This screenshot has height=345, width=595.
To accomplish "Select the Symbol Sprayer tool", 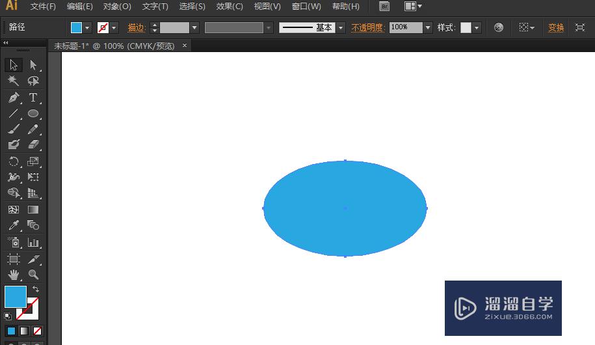I will click(x=14, y=242).
